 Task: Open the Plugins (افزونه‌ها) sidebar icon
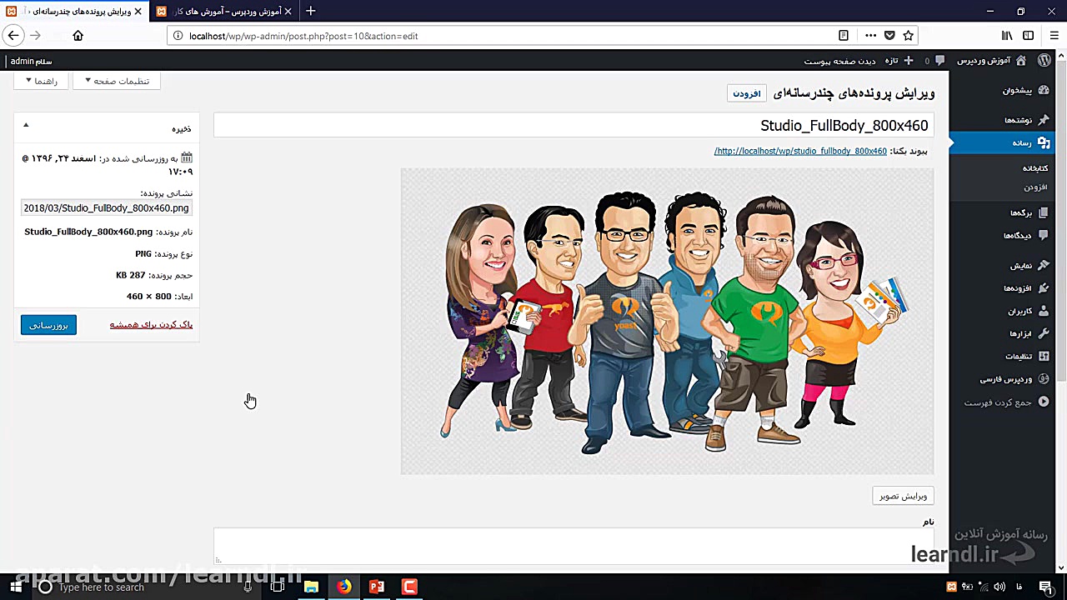(x=1044, y=288)
